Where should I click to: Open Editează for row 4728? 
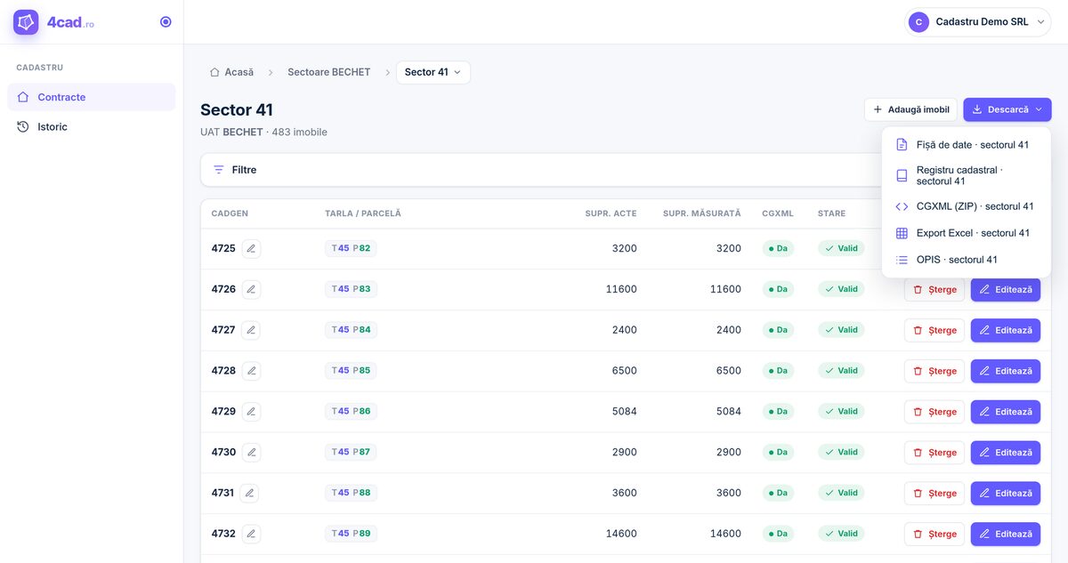tap(1006, 371)
